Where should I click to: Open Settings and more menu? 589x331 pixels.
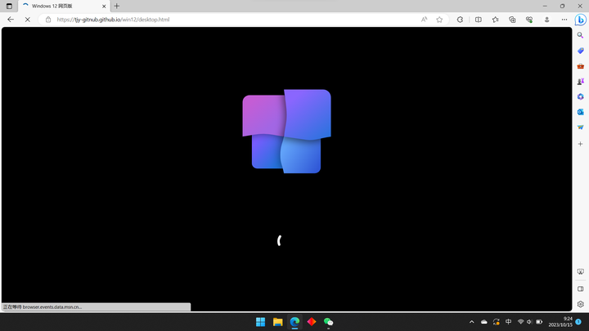point(564,20)
